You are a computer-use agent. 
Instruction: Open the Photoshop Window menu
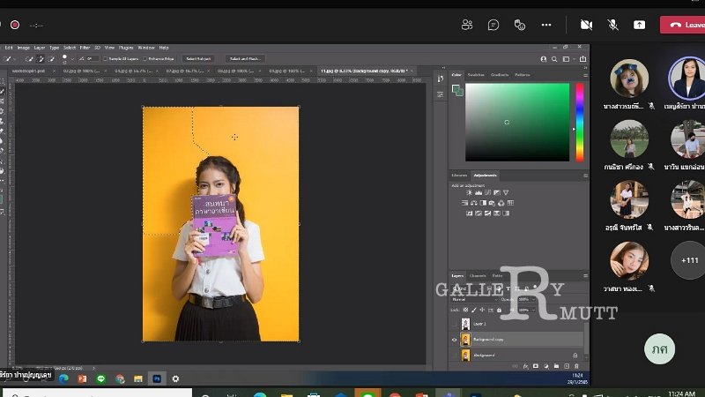146,48
